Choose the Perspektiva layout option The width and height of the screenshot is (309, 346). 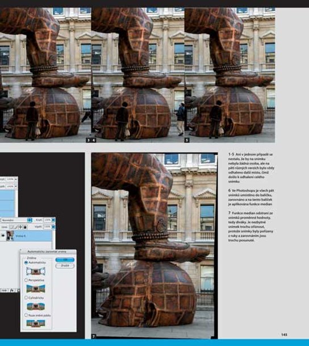point(26,280)
